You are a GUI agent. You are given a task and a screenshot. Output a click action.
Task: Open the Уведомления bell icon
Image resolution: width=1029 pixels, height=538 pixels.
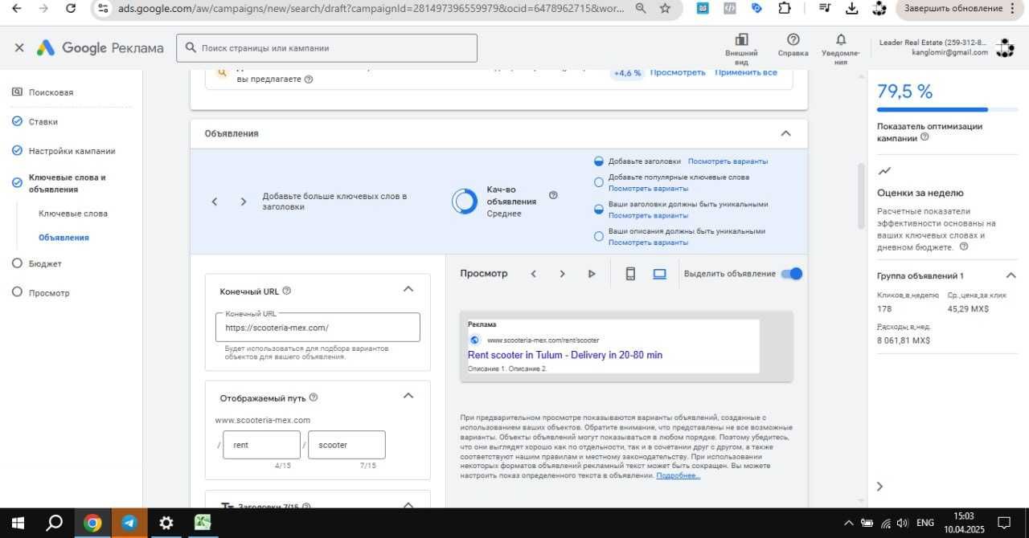841,40
